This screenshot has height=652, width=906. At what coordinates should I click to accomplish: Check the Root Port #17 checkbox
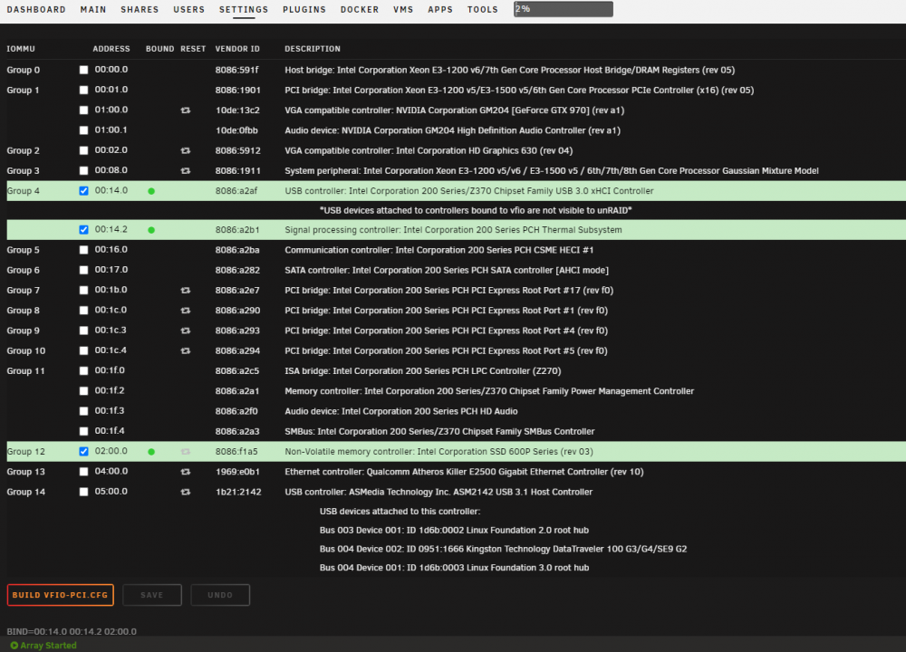click(x=83, y=291)
